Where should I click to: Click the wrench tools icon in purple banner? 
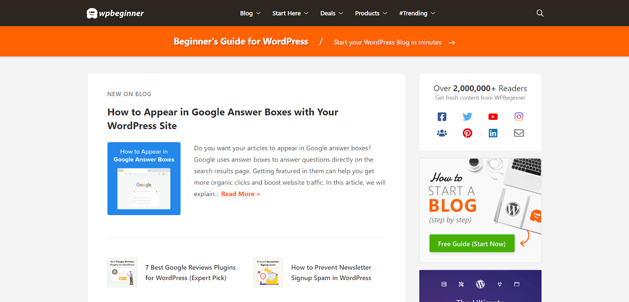coord(461,284)
